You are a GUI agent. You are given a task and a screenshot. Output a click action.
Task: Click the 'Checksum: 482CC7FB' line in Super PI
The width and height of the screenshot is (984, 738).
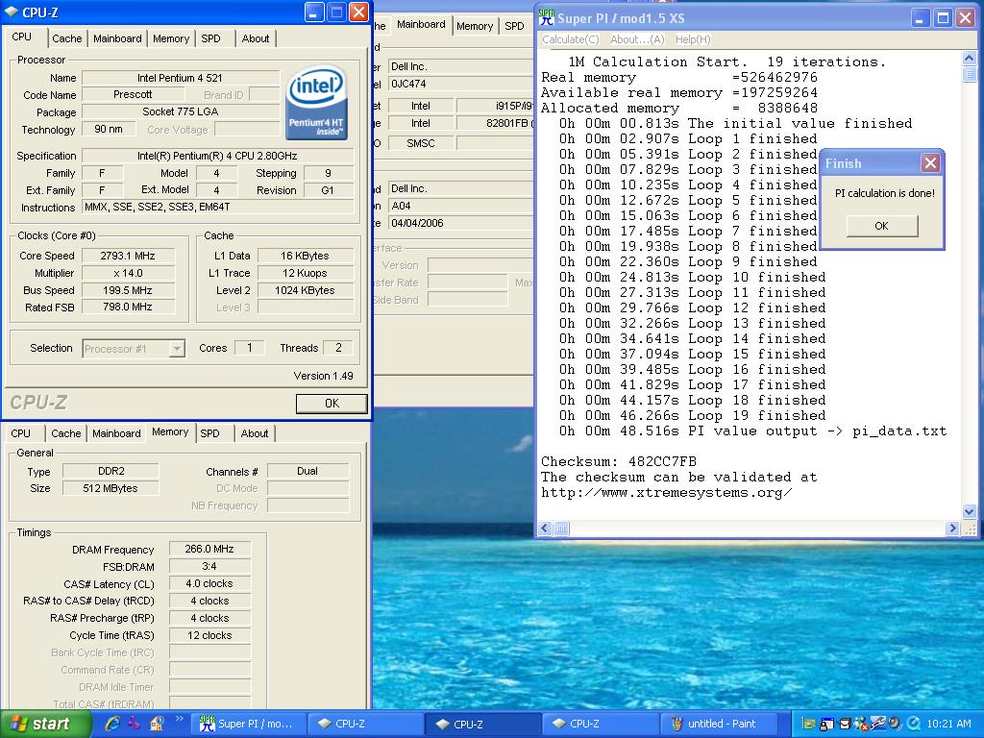618,461
